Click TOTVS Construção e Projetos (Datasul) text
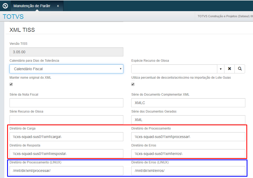Viewport: 253px width, 178px height. [225, 16]
